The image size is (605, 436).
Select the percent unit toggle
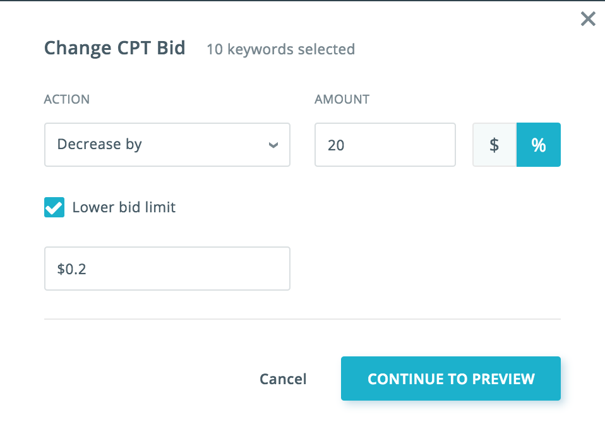538,145
